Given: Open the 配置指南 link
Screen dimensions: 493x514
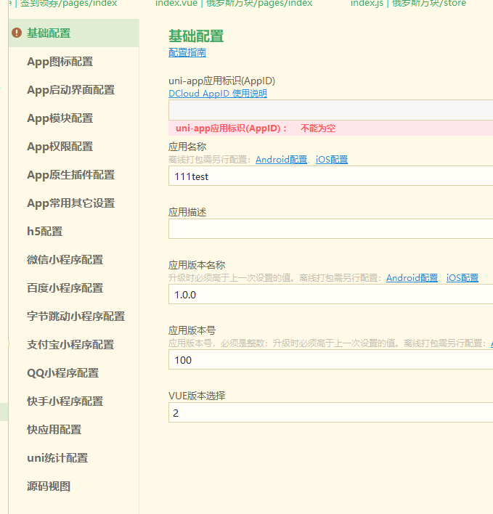Looking at the screenshot, I should [x=187, y=52].
